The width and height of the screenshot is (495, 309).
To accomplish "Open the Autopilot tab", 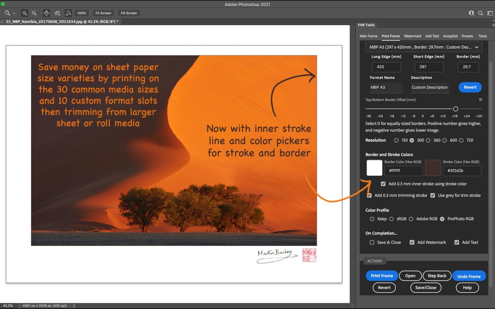I will click(450, 36).
